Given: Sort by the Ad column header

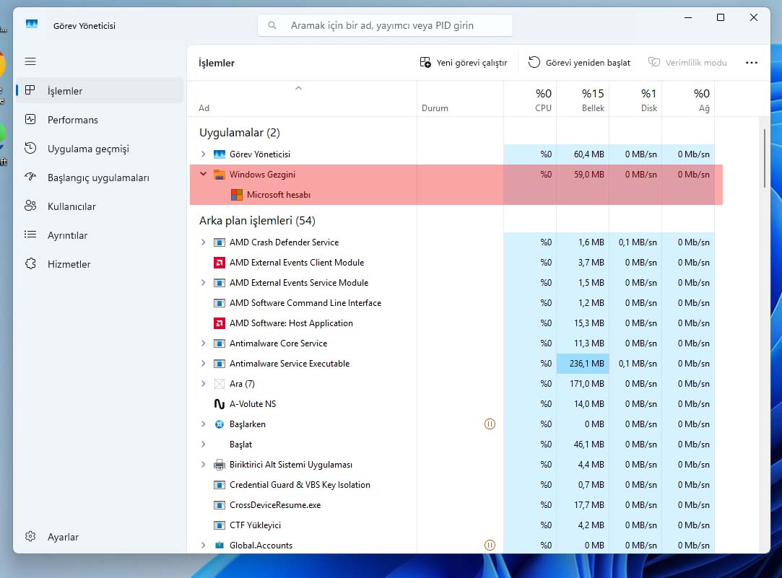Looking at the screenshot, I should (303, 99).
